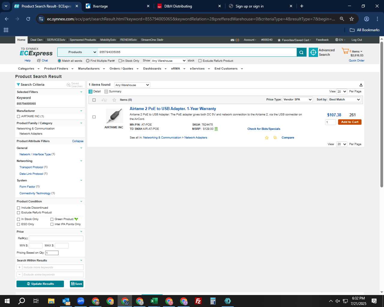This screenshot has width=384, height=307.
Task: Switch to the D&H Distributing tab
Action: pos(189,6)
